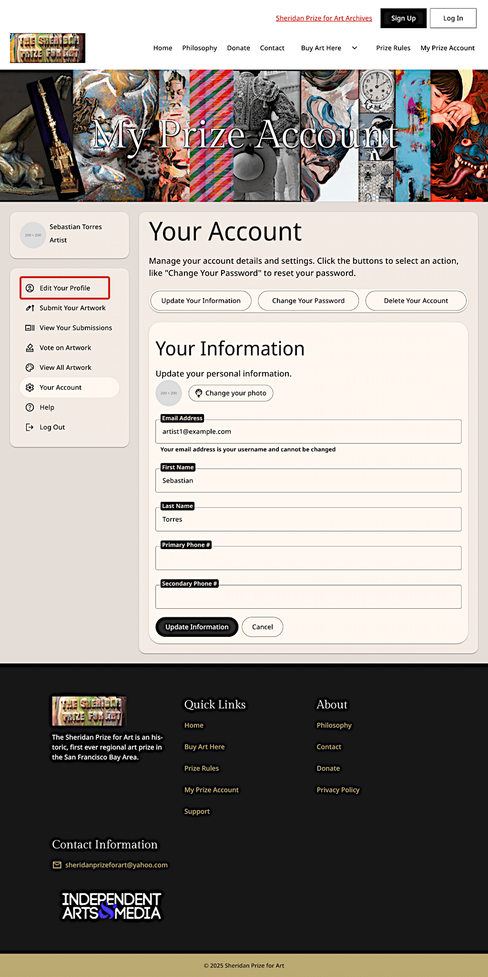Click the Primary Phone # field
This screenshot has height=977, width=488.
[x=308, y=558]
